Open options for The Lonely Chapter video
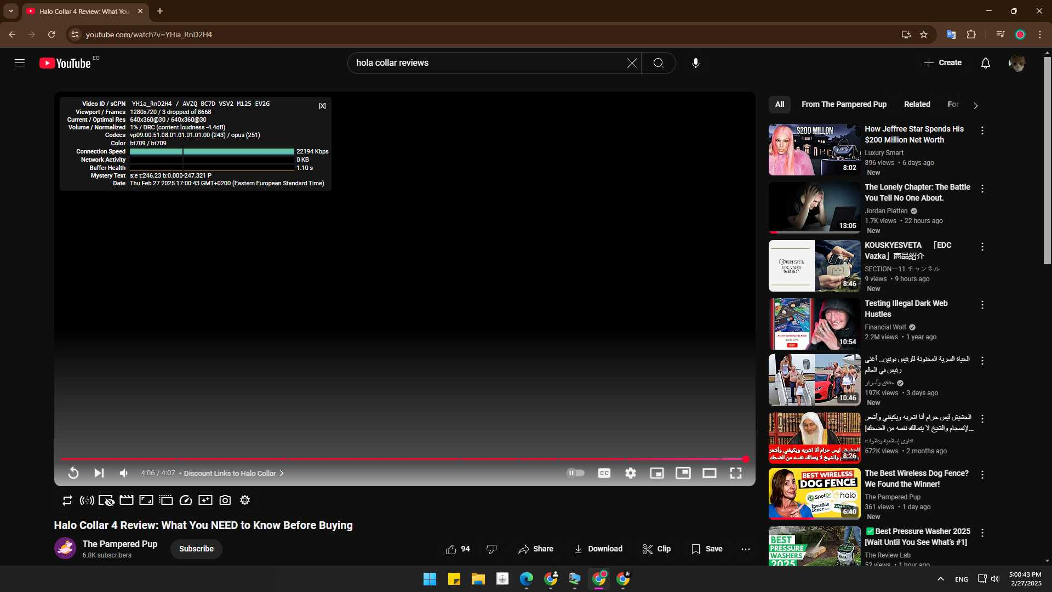 [x=982, y=189]
